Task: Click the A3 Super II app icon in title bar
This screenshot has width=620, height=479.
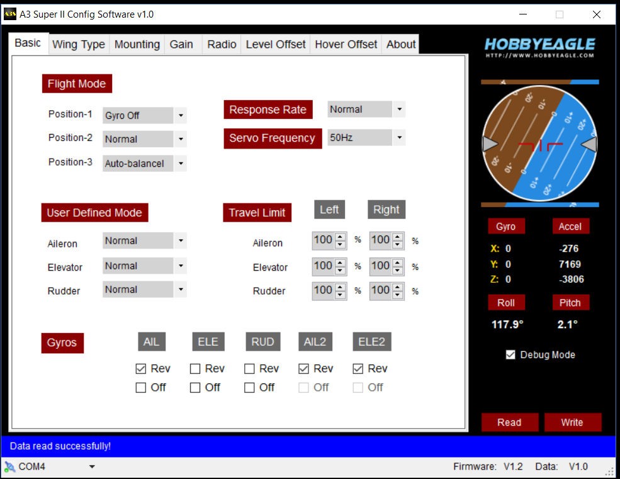Action: click(10, 14)
